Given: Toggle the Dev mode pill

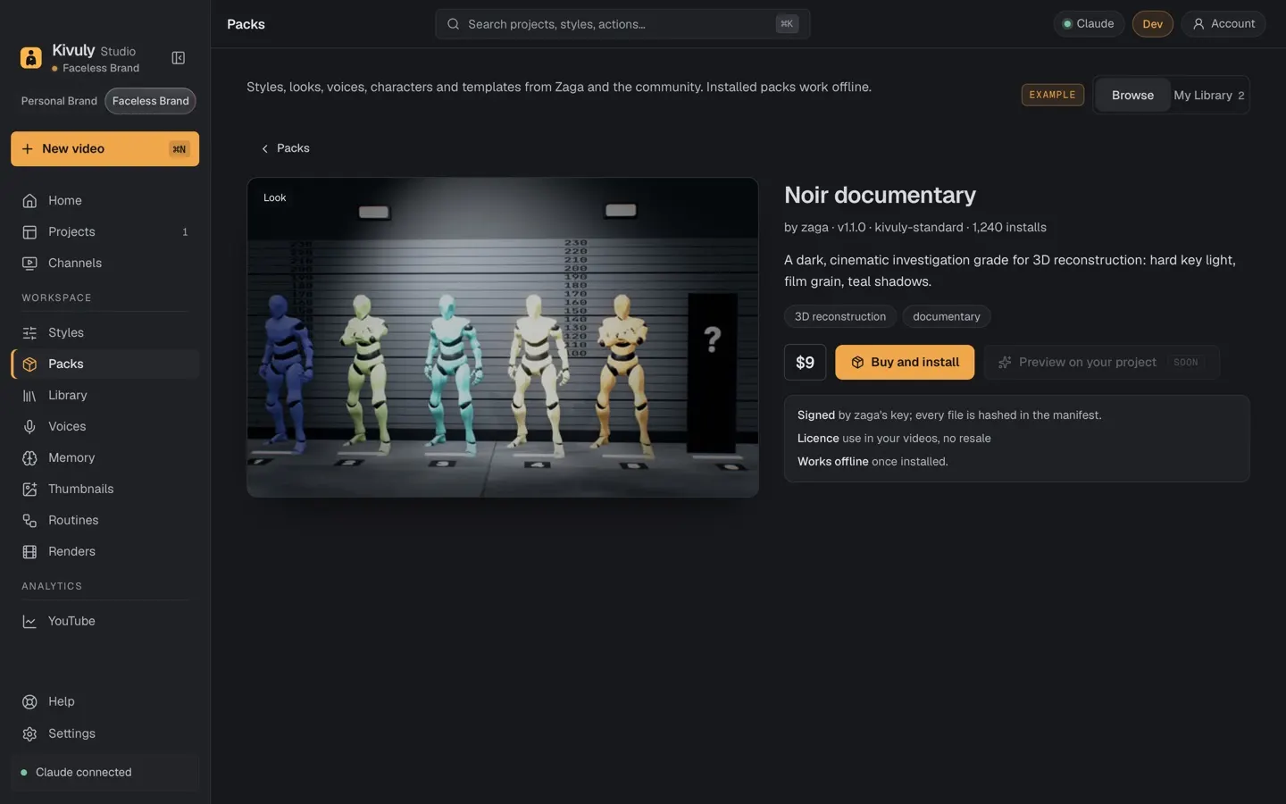Looking at the screenshot, I should (1152, 24).
